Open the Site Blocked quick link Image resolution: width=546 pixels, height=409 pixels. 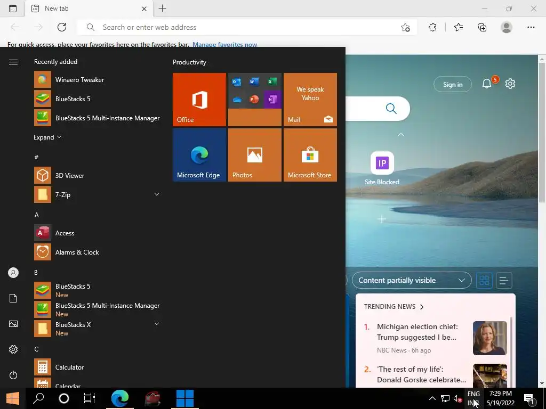pos(382,168)
